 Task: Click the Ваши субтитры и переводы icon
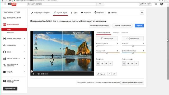(x=4, y=81)
